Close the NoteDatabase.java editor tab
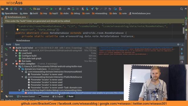This screenshot has height=106, width=188. 28,17
